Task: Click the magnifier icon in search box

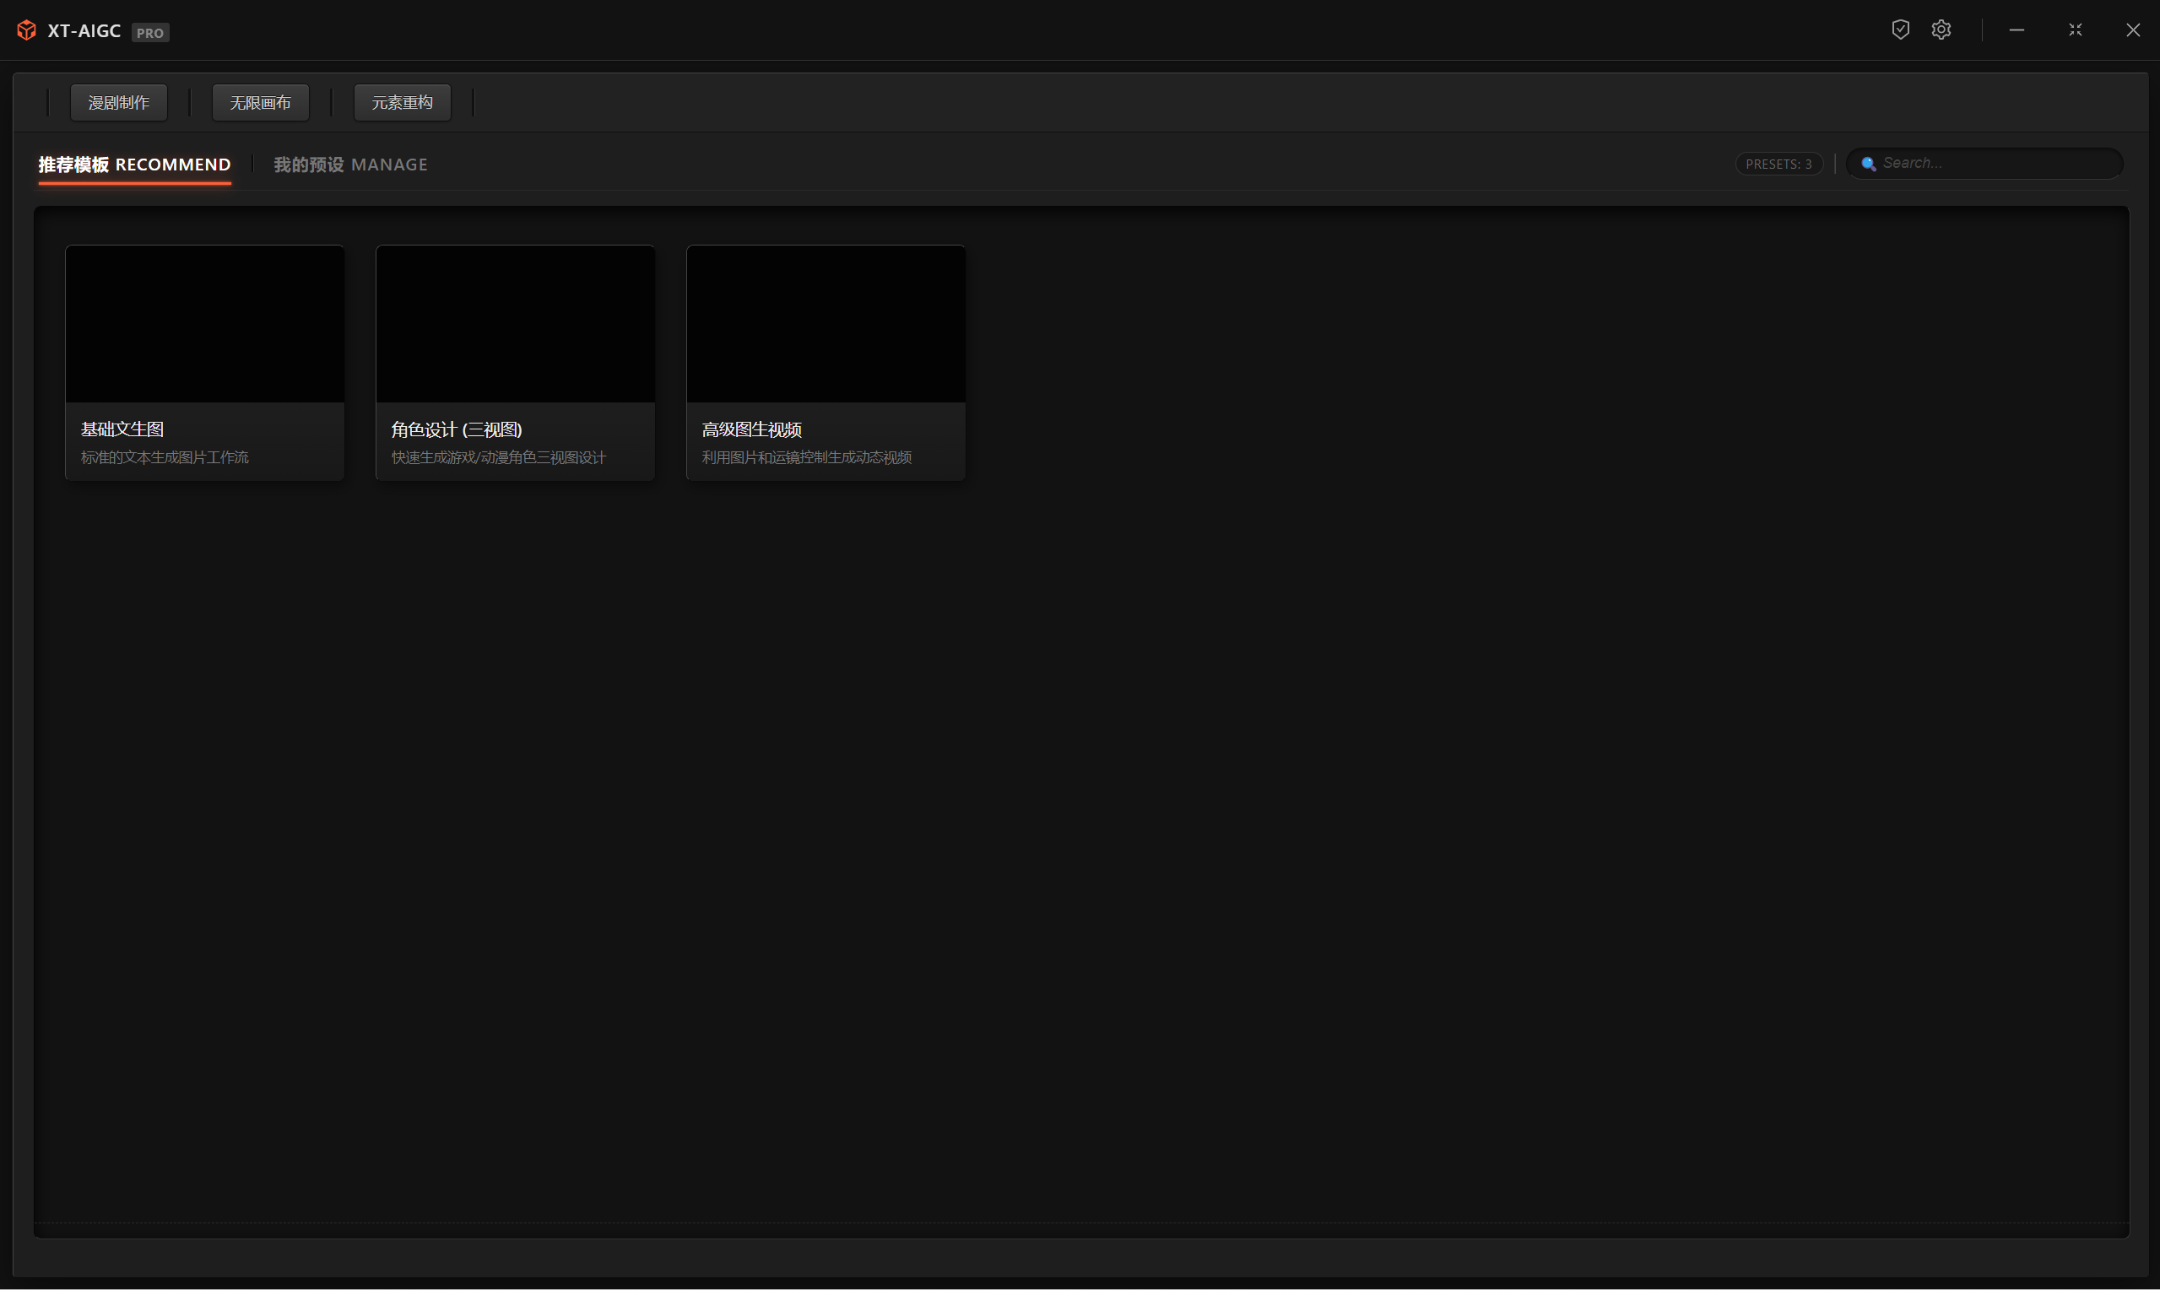Action: 1868,164
